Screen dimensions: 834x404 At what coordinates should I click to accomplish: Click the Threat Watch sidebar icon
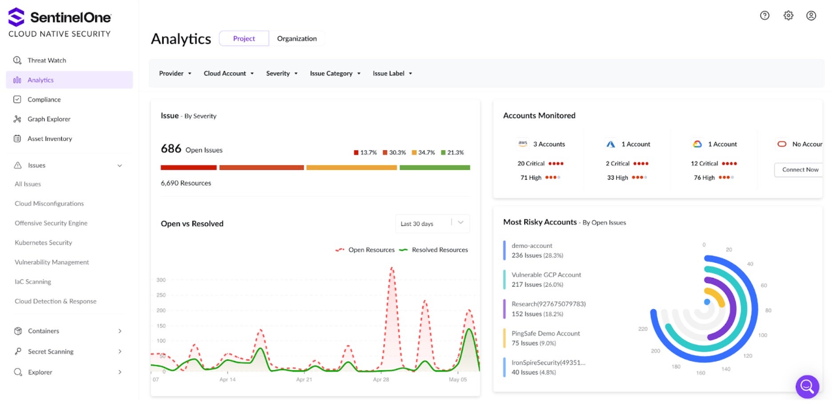[x=17, y=60]
